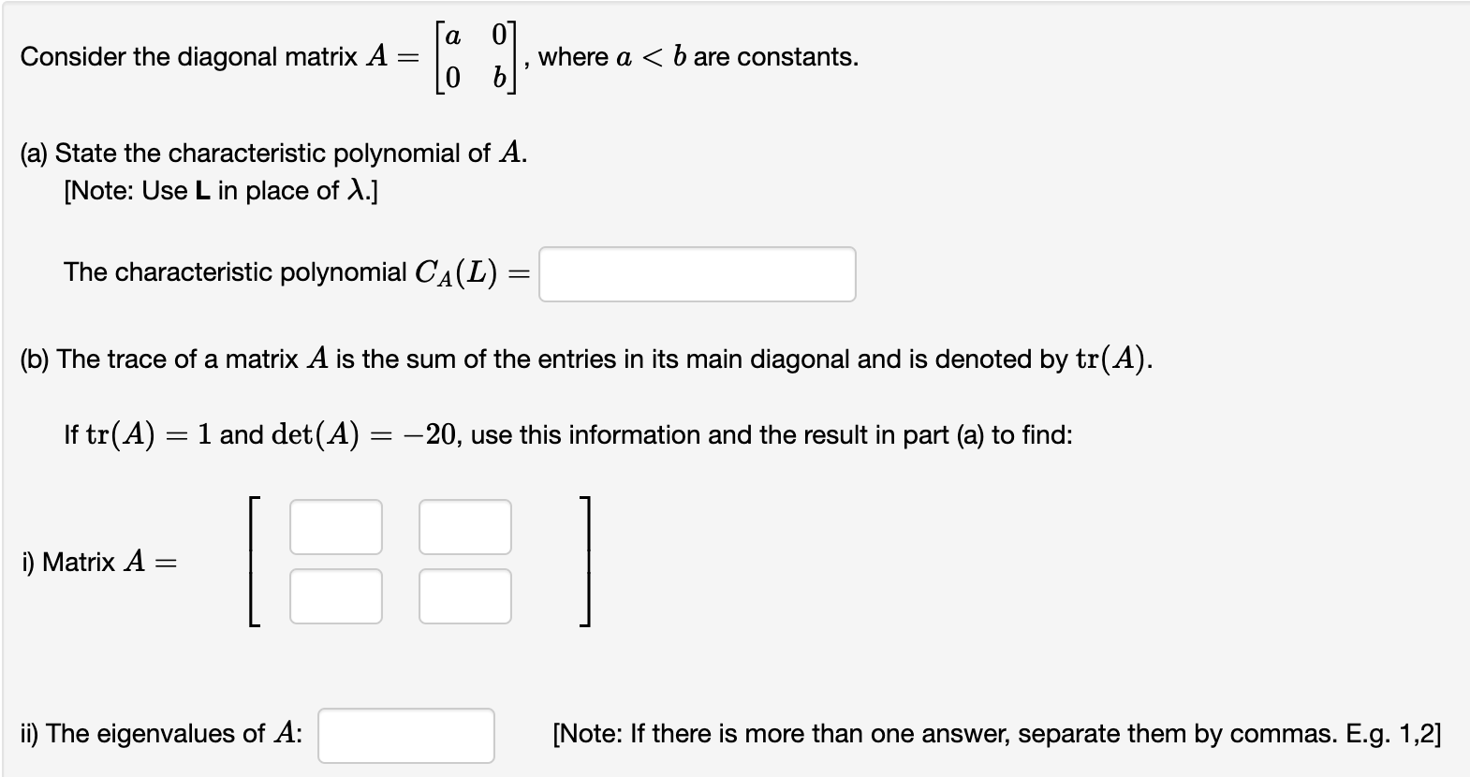Click the left matrix bracket near part (b)
Screen dimensions: 1470x777
254,560
